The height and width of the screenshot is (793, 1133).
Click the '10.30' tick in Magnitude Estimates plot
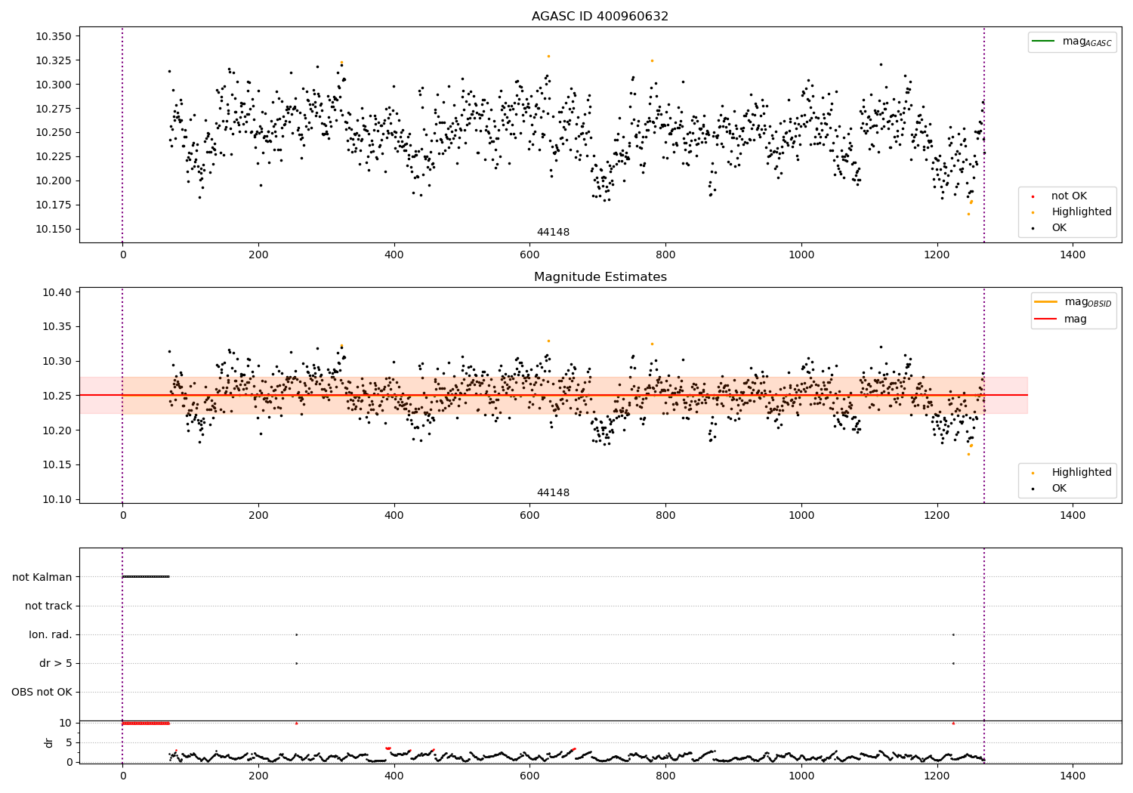pos(57,361)
